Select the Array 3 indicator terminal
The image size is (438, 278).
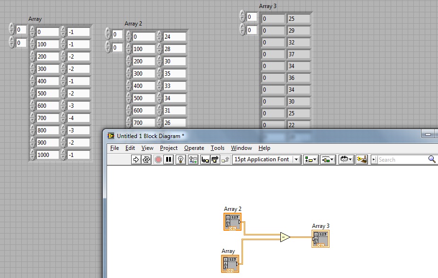321,239
